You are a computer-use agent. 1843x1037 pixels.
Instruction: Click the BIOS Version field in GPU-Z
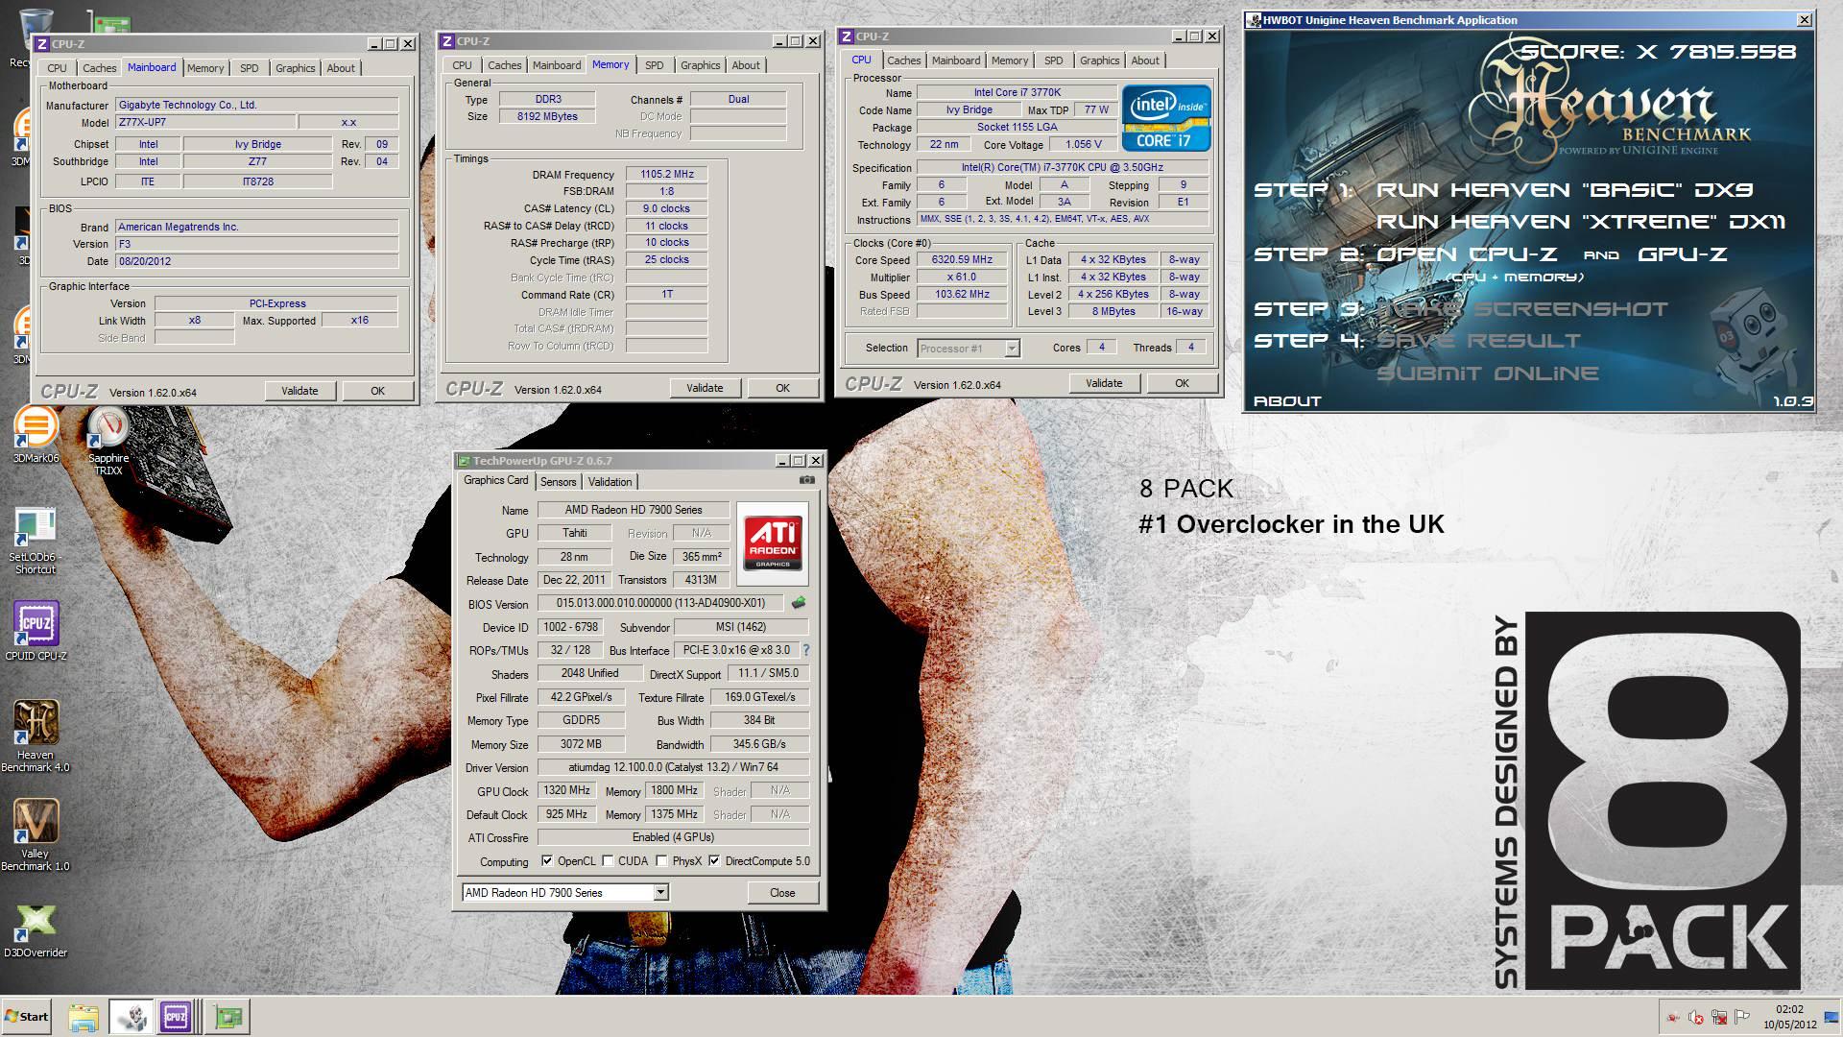coord(660,603)
